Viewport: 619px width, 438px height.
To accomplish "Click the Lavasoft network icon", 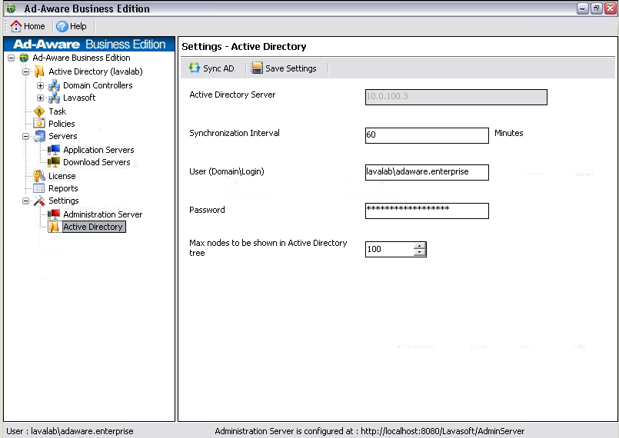I will tap(54, 98).
